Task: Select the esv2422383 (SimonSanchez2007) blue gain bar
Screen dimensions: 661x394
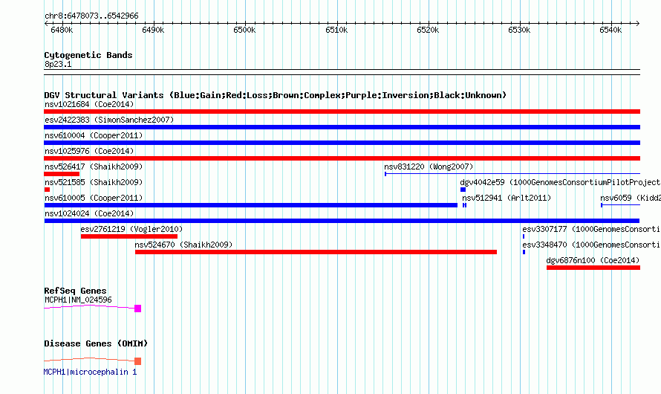Action: (342, 127)
